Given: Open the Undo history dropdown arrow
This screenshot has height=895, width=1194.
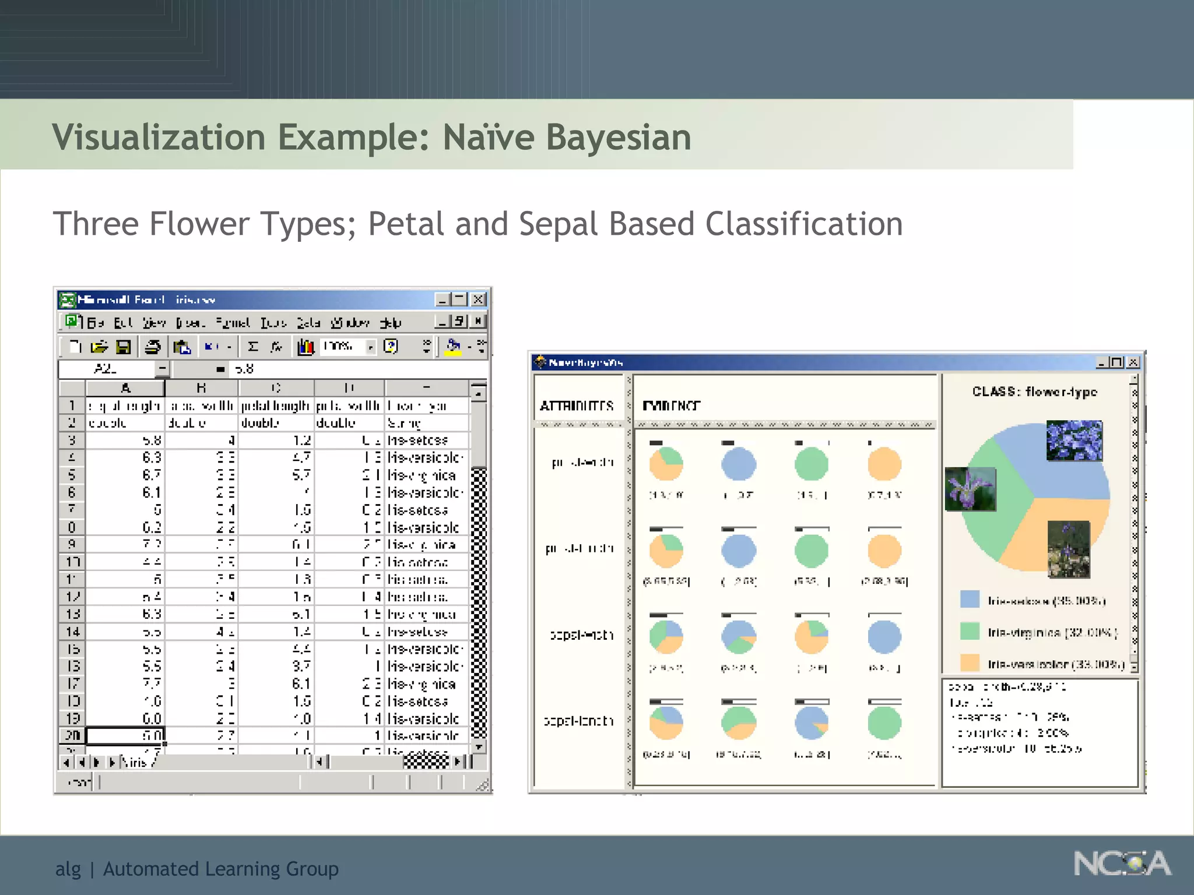Looking at the screenshot, I should coord(229,347).
